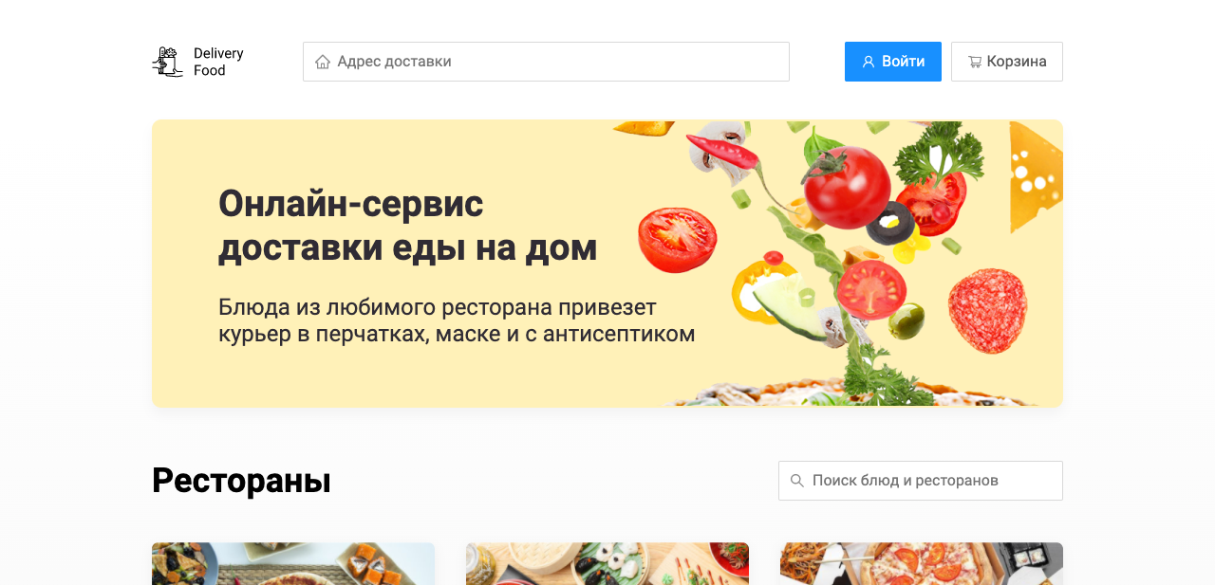
Task: Open the first restaurant card with sushi rolls
Action: (293, 563)
